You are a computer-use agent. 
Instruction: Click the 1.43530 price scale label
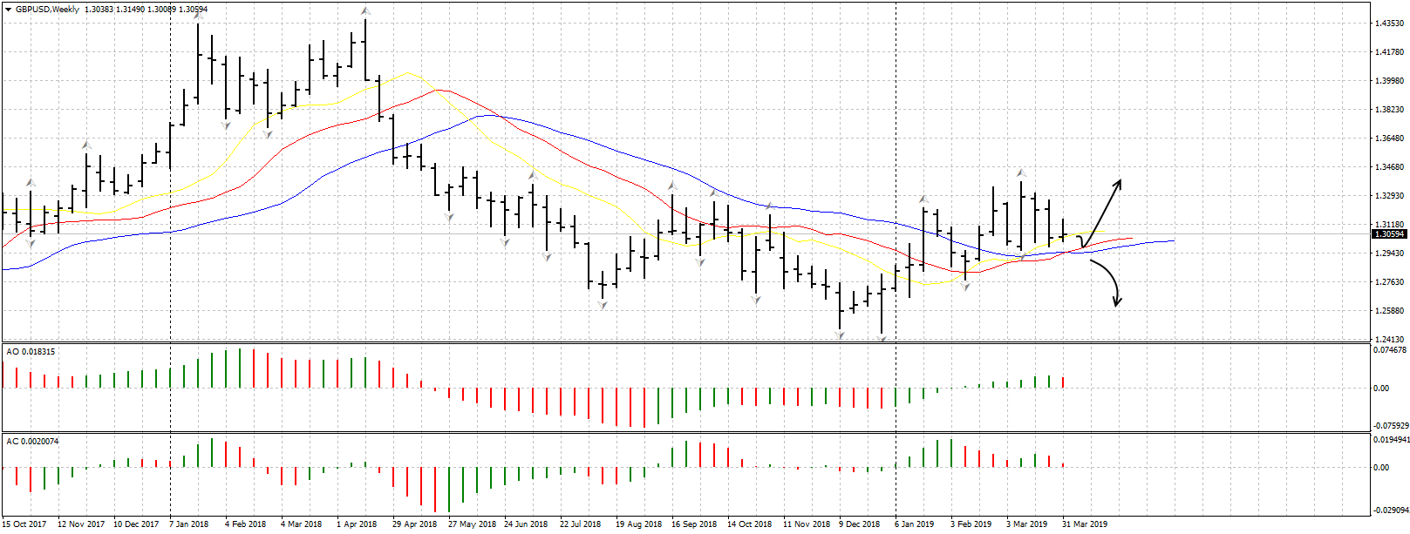pyautogui.click(x=1389, y=24)
